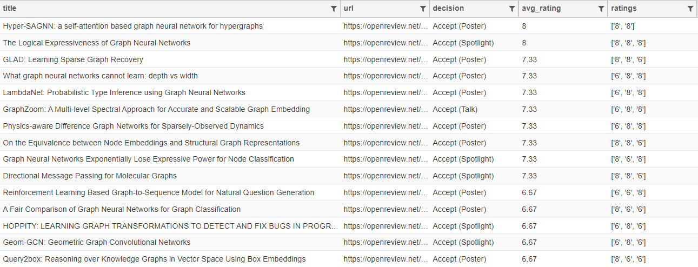
Task: Select the HOPPITY paper title cell
Action: coord(170,226)
